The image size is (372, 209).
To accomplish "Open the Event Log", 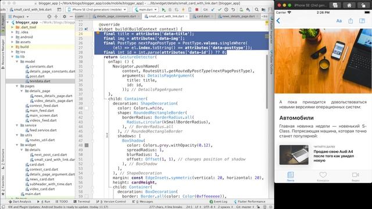I will coord(219,201).
